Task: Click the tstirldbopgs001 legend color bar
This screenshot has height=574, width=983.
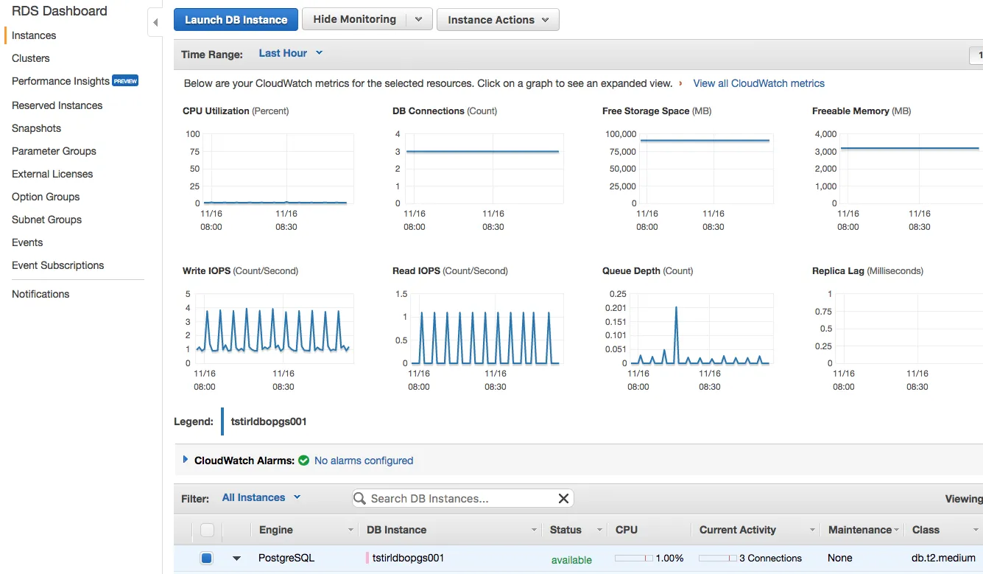Action: click(222, 421)
